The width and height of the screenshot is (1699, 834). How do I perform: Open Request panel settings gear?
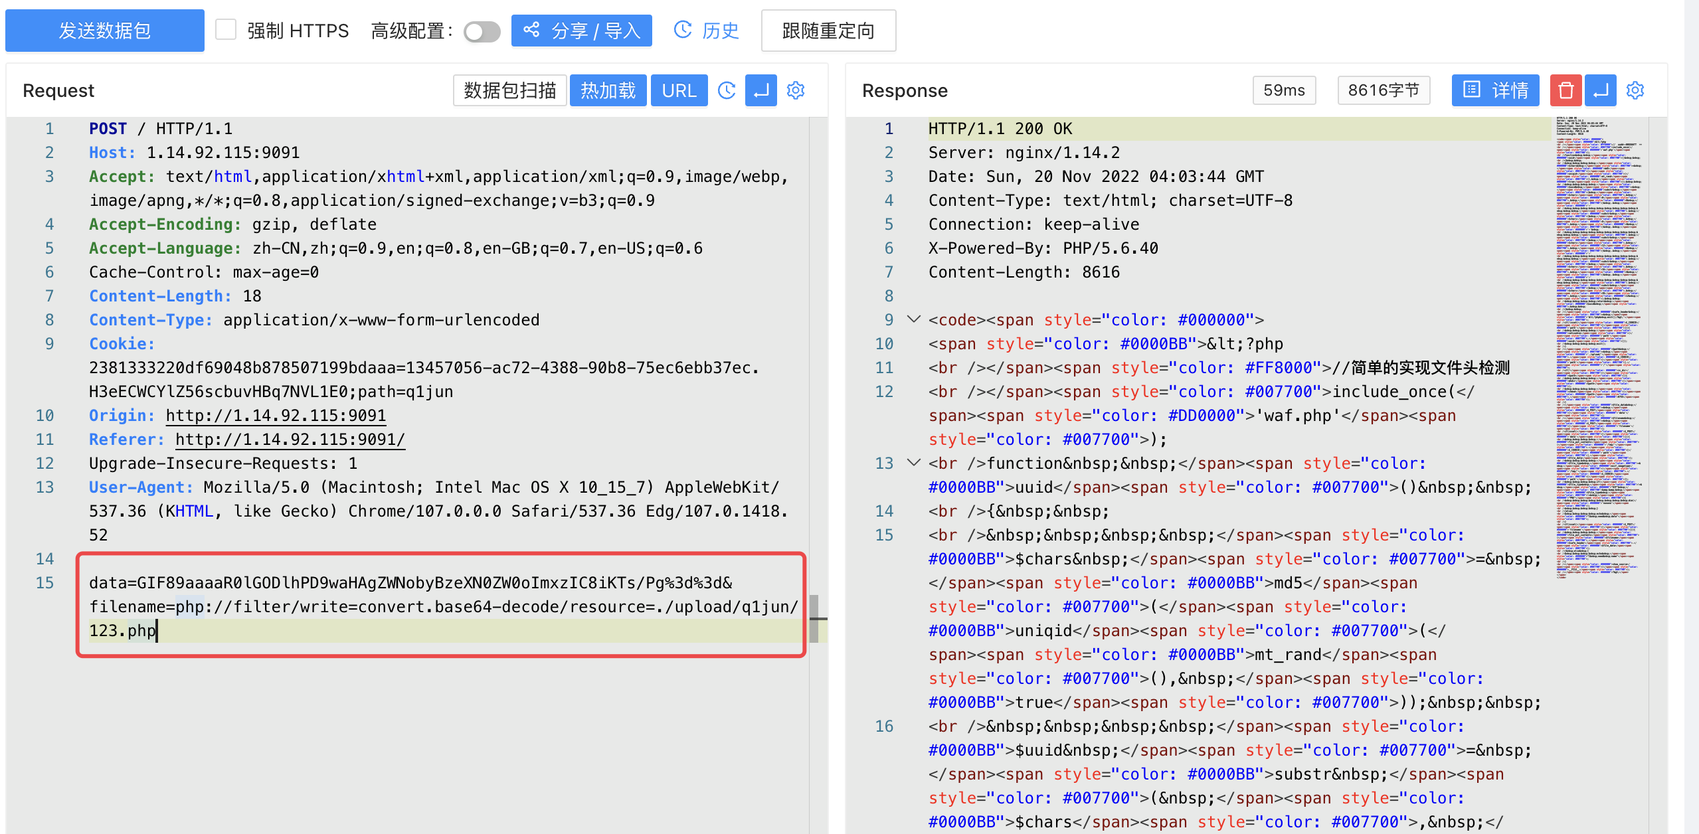coord(796,90)
